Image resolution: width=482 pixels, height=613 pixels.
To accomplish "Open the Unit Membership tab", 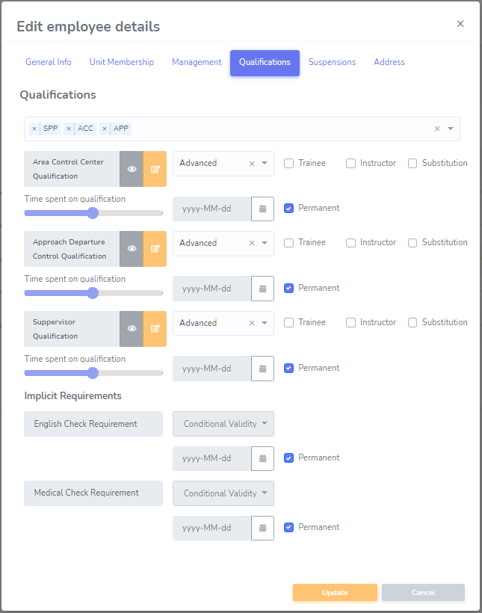I will pyautogui.click(x=122, y=62).
